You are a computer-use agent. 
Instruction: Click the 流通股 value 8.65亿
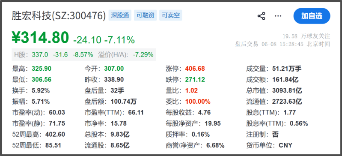point(120,145)
